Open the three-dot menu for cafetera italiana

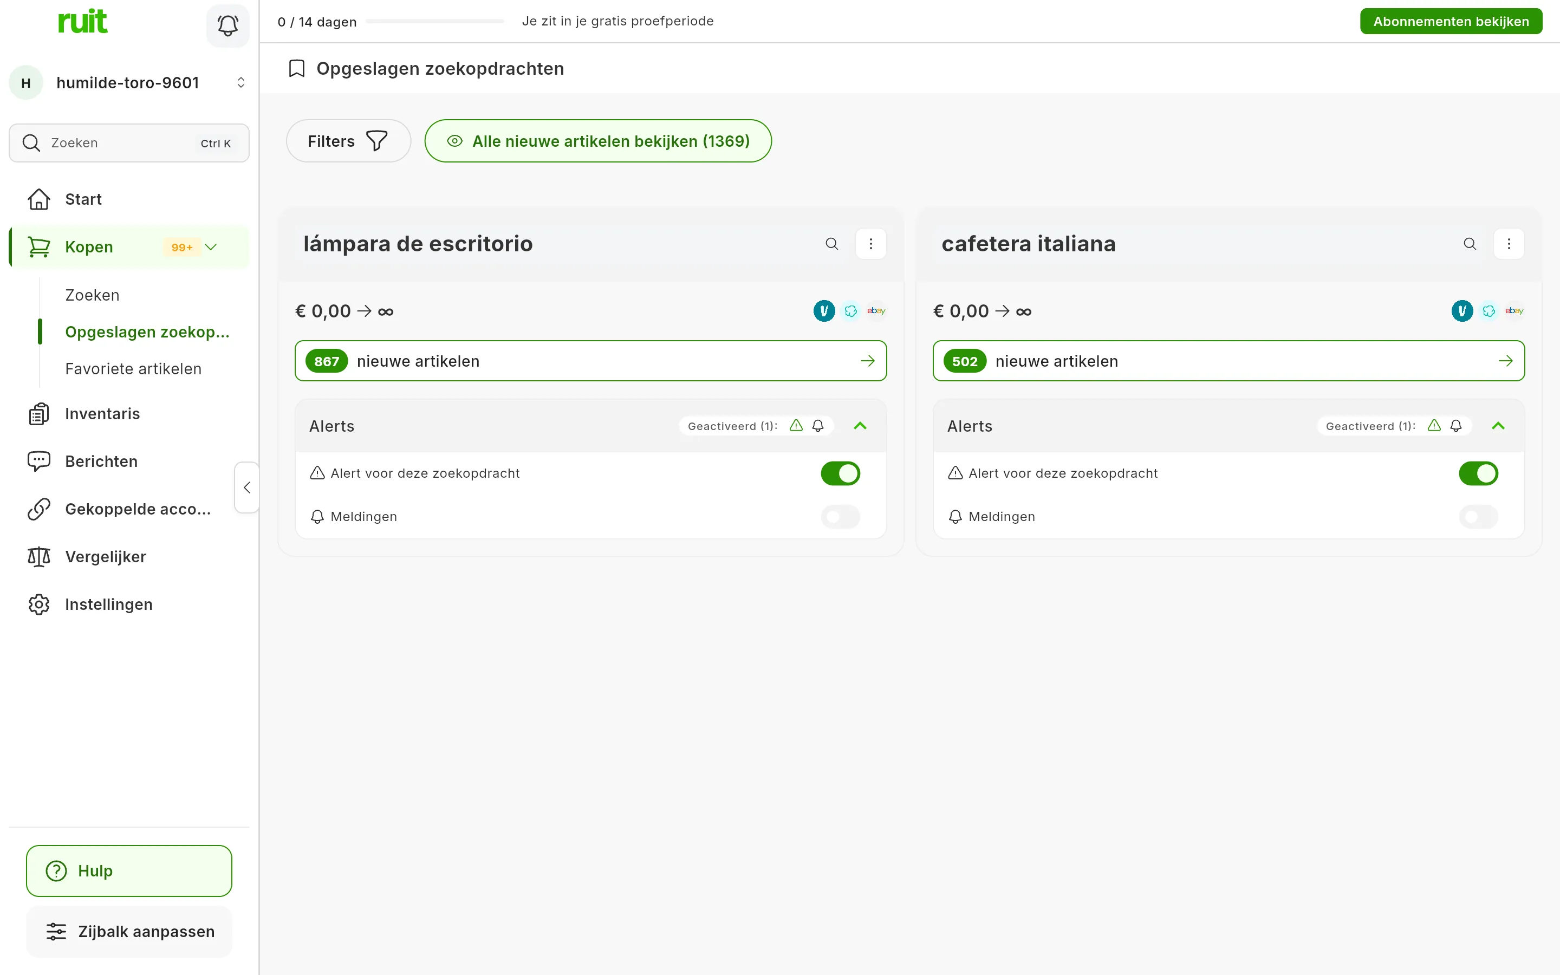pyautogui.click(x=1509, y=244)
